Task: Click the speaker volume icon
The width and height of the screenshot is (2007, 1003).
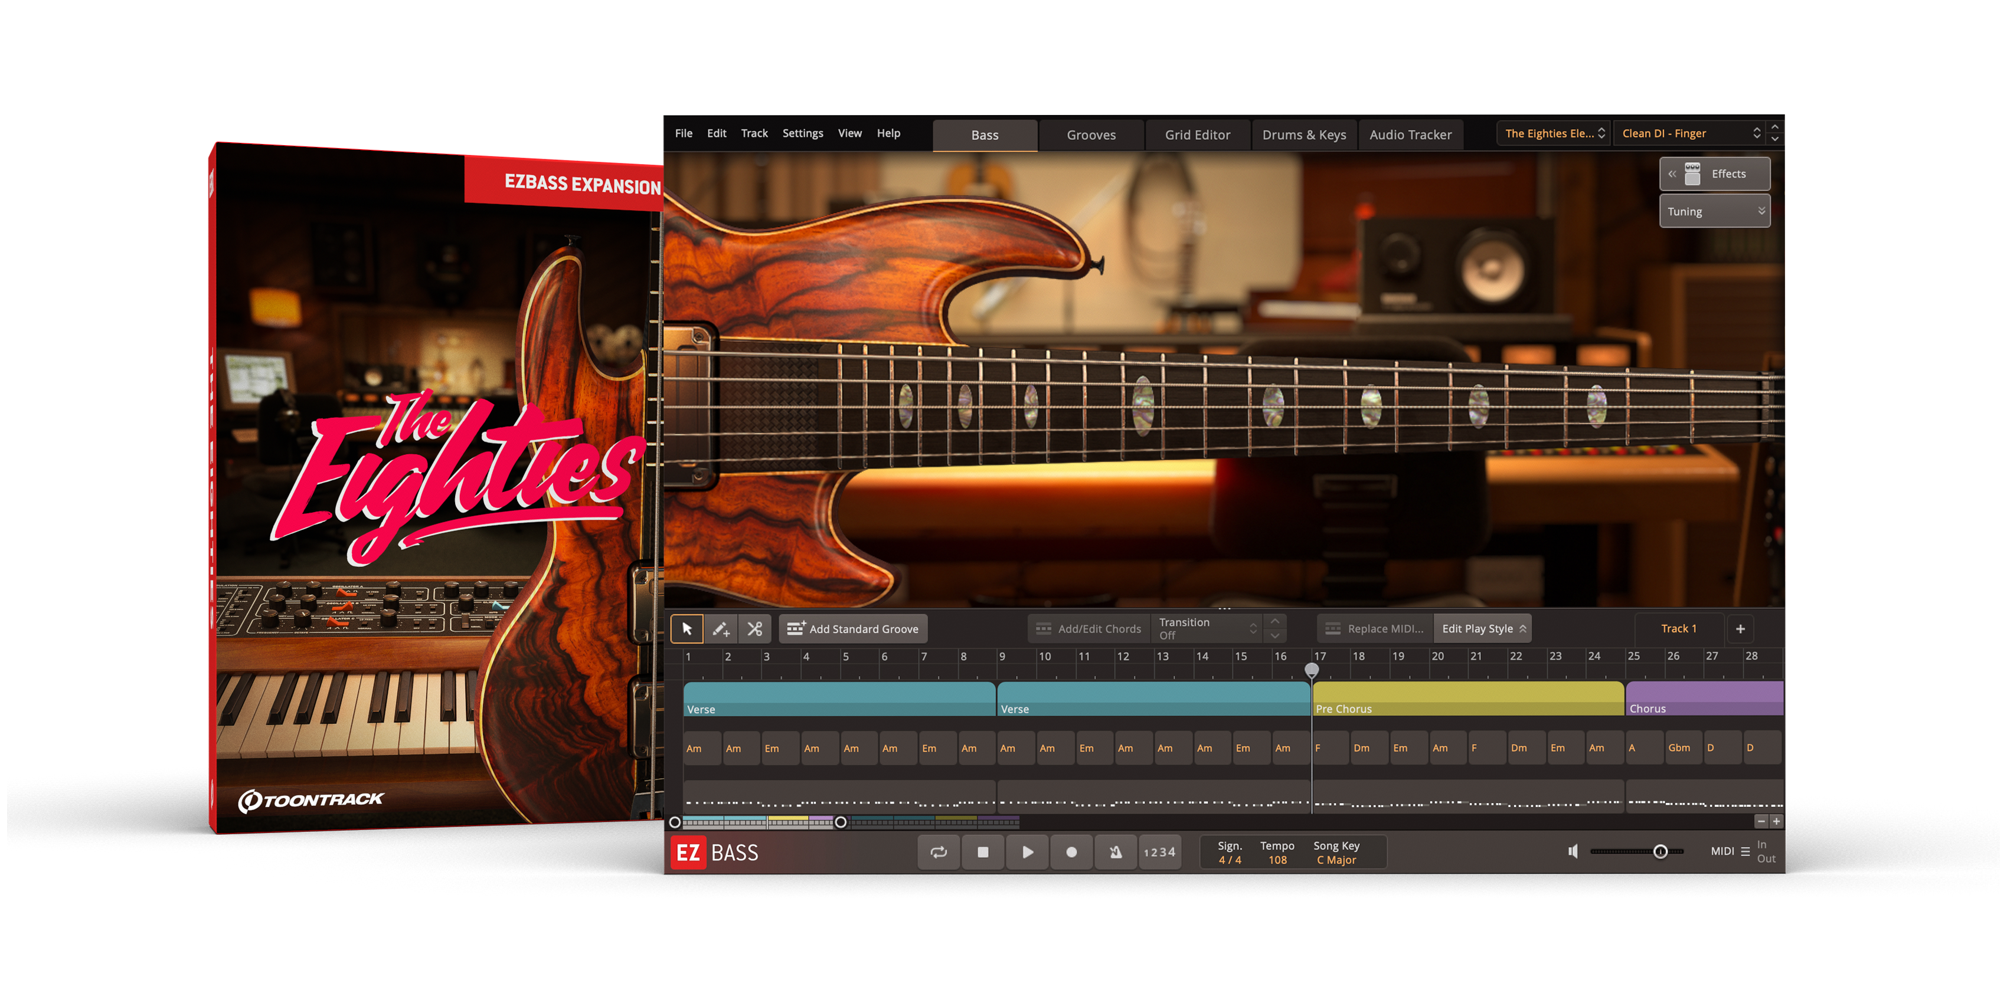Action: [1573, 851]
